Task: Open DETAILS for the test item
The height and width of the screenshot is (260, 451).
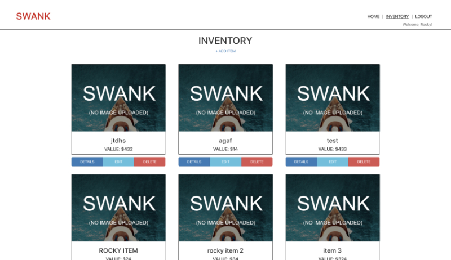Action: [301, 162]
